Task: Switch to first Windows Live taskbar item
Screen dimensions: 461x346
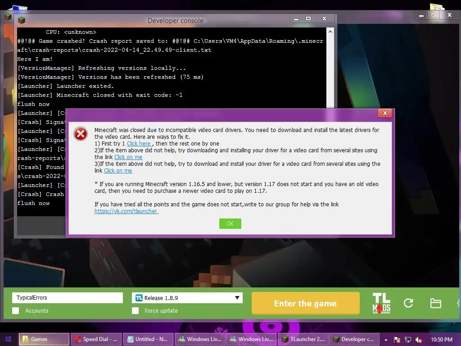Action: pos(200,339)
